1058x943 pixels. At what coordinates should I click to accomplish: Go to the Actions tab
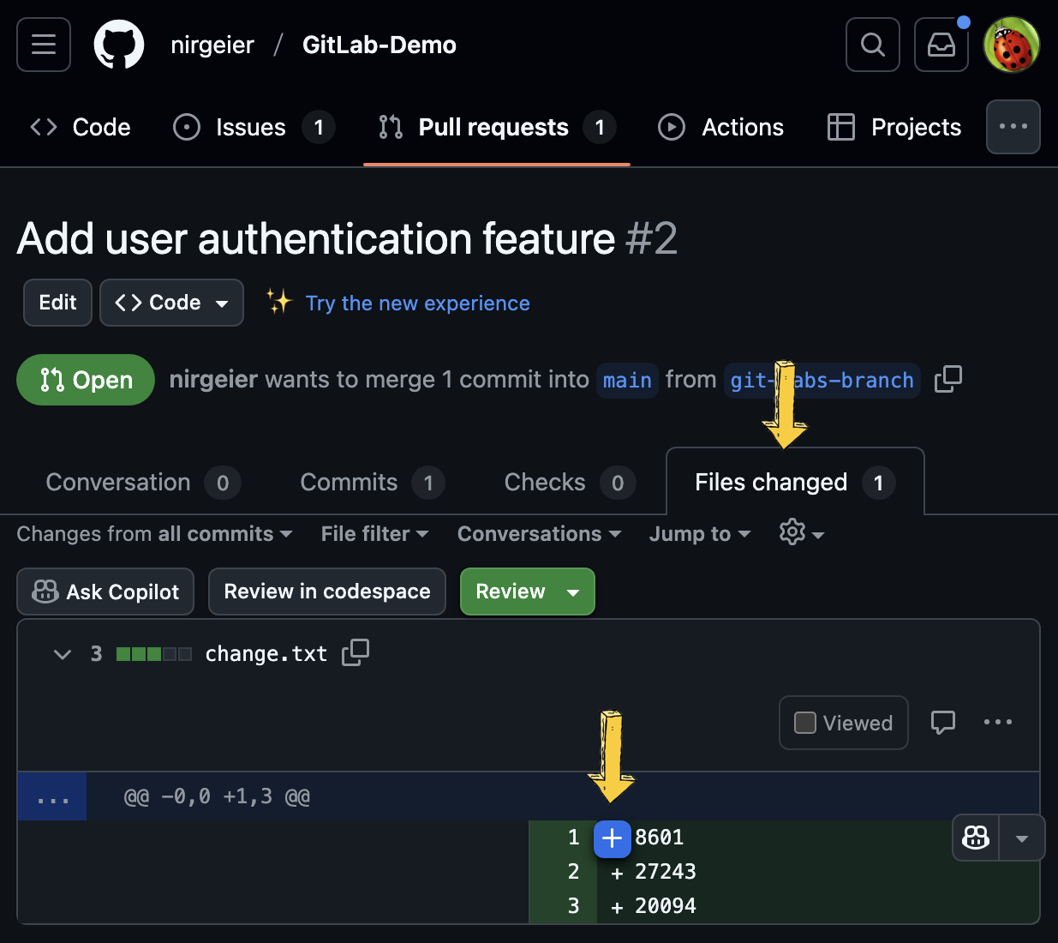(x=721, y=127)
